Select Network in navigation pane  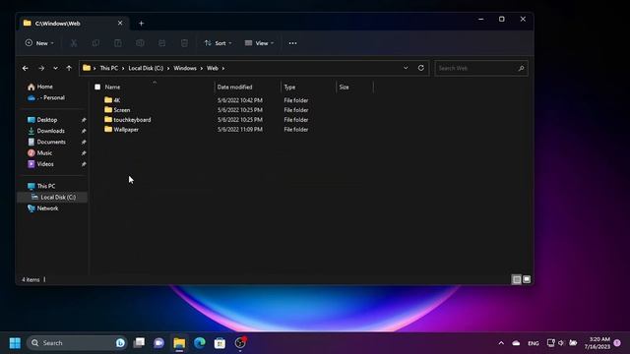[x=43, y=208]
